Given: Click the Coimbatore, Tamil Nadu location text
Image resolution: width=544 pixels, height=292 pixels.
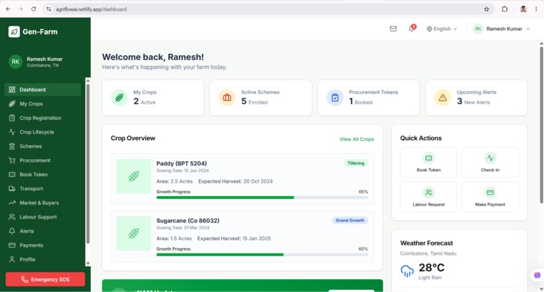Looking at the screenshot, I should click(428, 254).
